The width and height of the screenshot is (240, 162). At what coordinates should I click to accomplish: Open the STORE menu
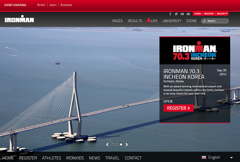(191, 21)
